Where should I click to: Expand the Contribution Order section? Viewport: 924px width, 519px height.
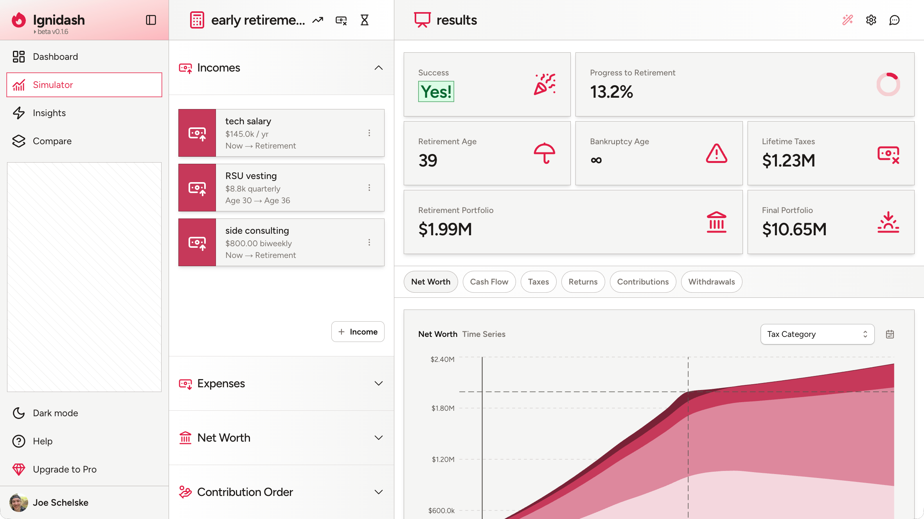coord(378,492)
